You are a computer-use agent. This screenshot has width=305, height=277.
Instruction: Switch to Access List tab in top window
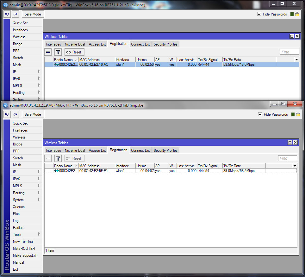tap(97, 44)
